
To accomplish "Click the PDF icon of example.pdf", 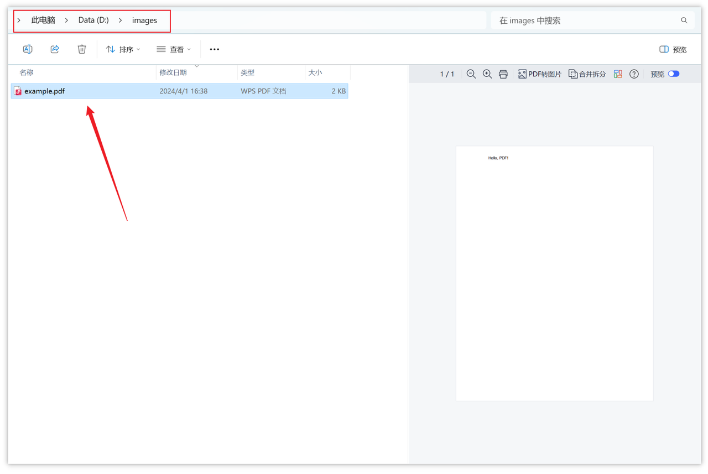I will click(x=18, y=91).
